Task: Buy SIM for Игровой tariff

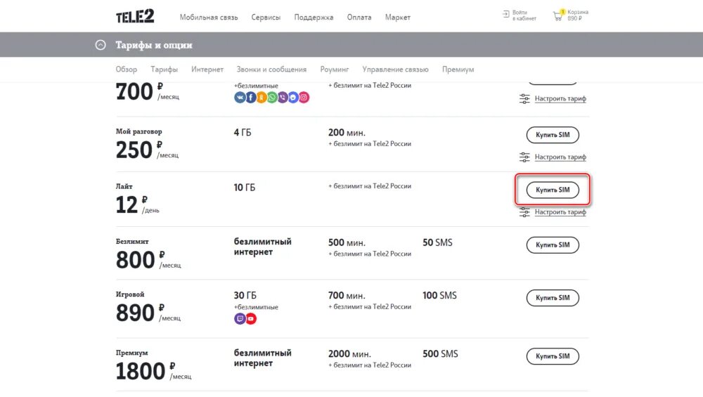Action: click(553, 298)
